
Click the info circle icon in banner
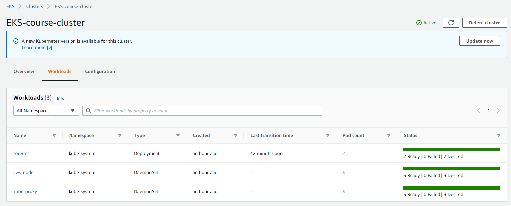click(x=15, y=41)
